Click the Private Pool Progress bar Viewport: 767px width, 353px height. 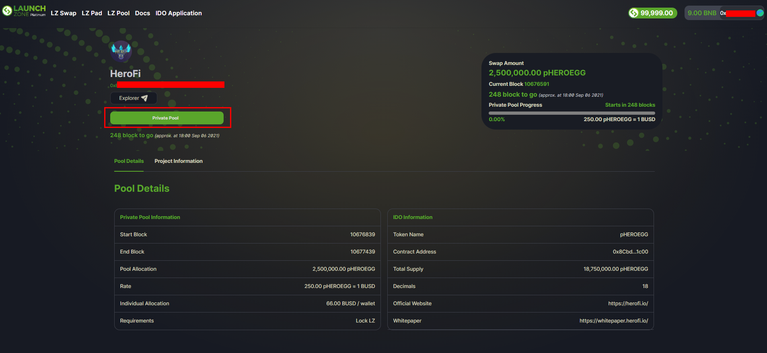coord(572,113)
